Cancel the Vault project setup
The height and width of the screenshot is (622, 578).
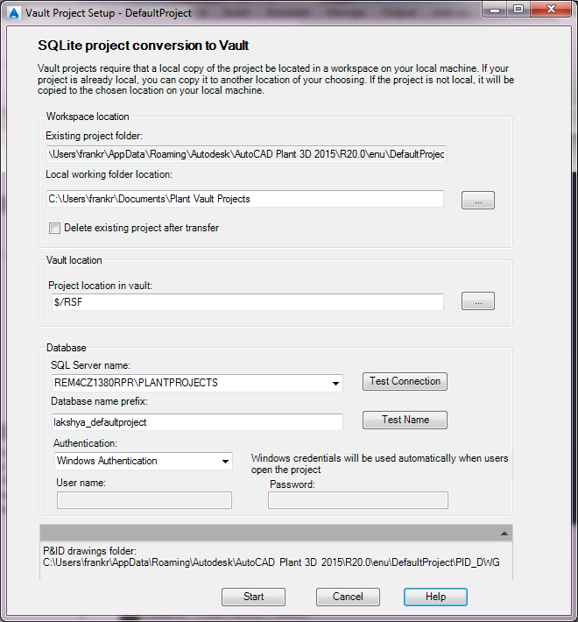pos(348,597)
